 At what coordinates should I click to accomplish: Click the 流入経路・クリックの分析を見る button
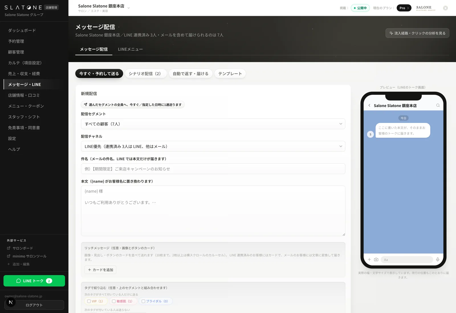(x=417, y=33)
